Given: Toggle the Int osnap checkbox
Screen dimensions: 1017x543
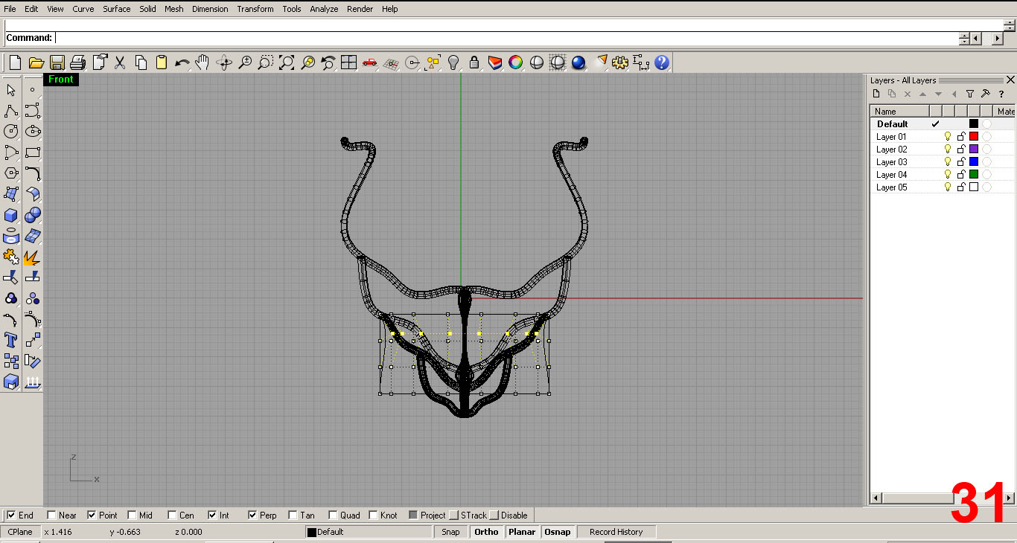Looking at the screenshot, I should [212, 515].
